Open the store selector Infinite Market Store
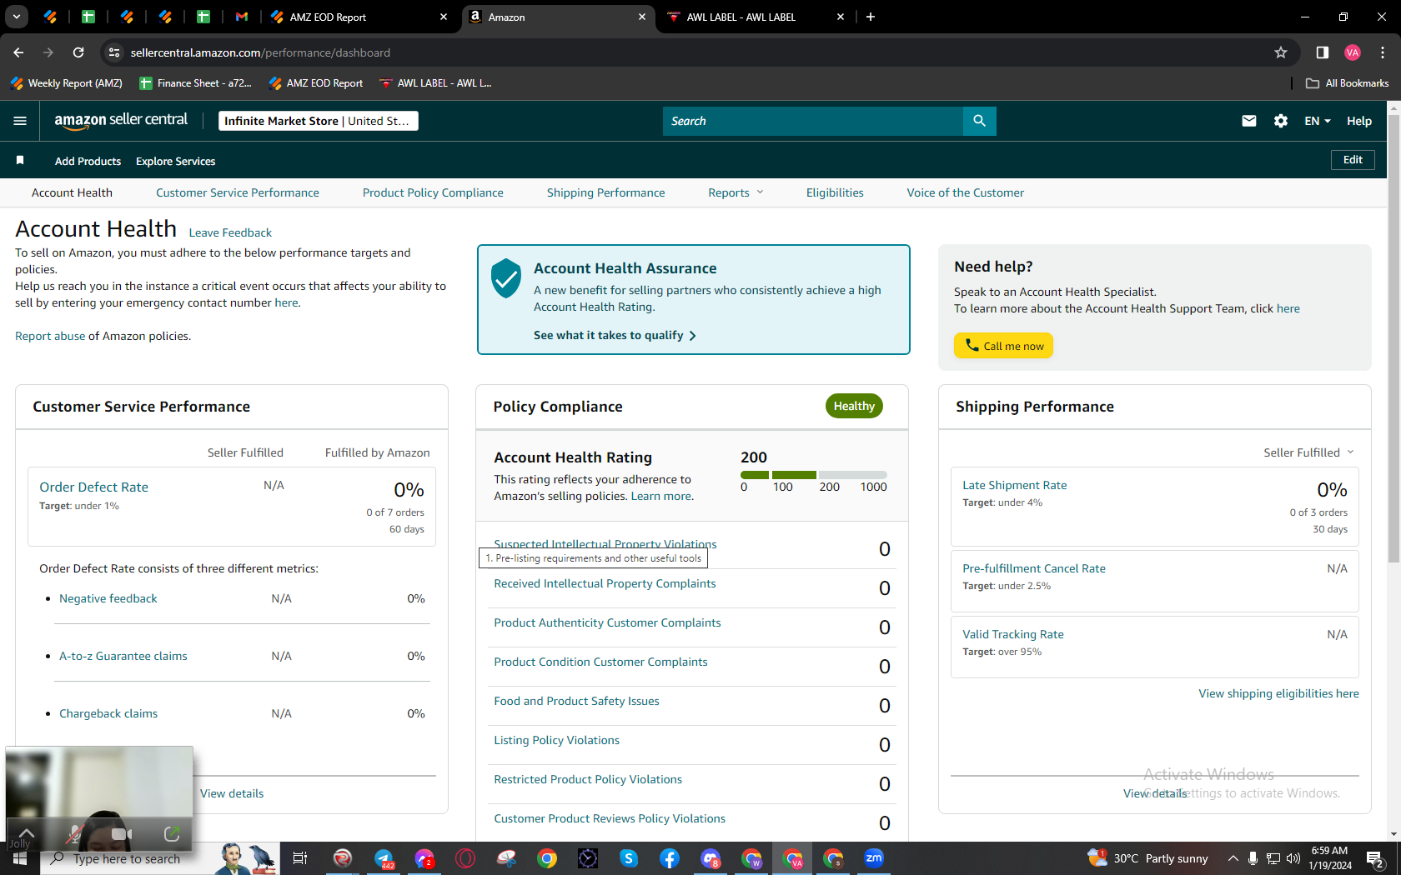The width and height of the screenshot is (1401, 875). [318, 121]
